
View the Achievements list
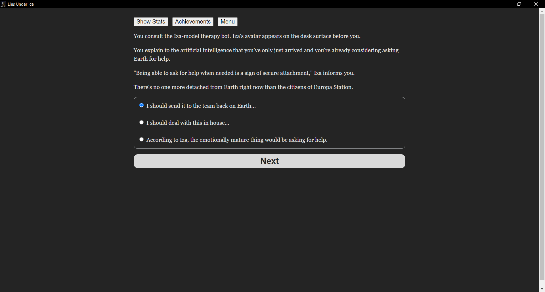[x=193, y=22]
